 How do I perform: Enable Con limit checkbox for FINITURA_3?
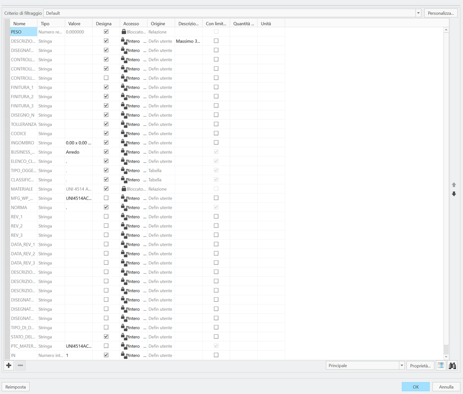(x=216, y=106)
